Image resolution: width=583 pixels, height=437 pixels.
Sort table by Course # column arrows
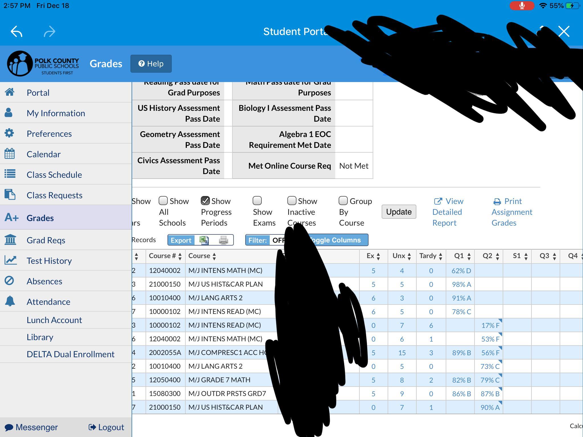tap(180, 256)
